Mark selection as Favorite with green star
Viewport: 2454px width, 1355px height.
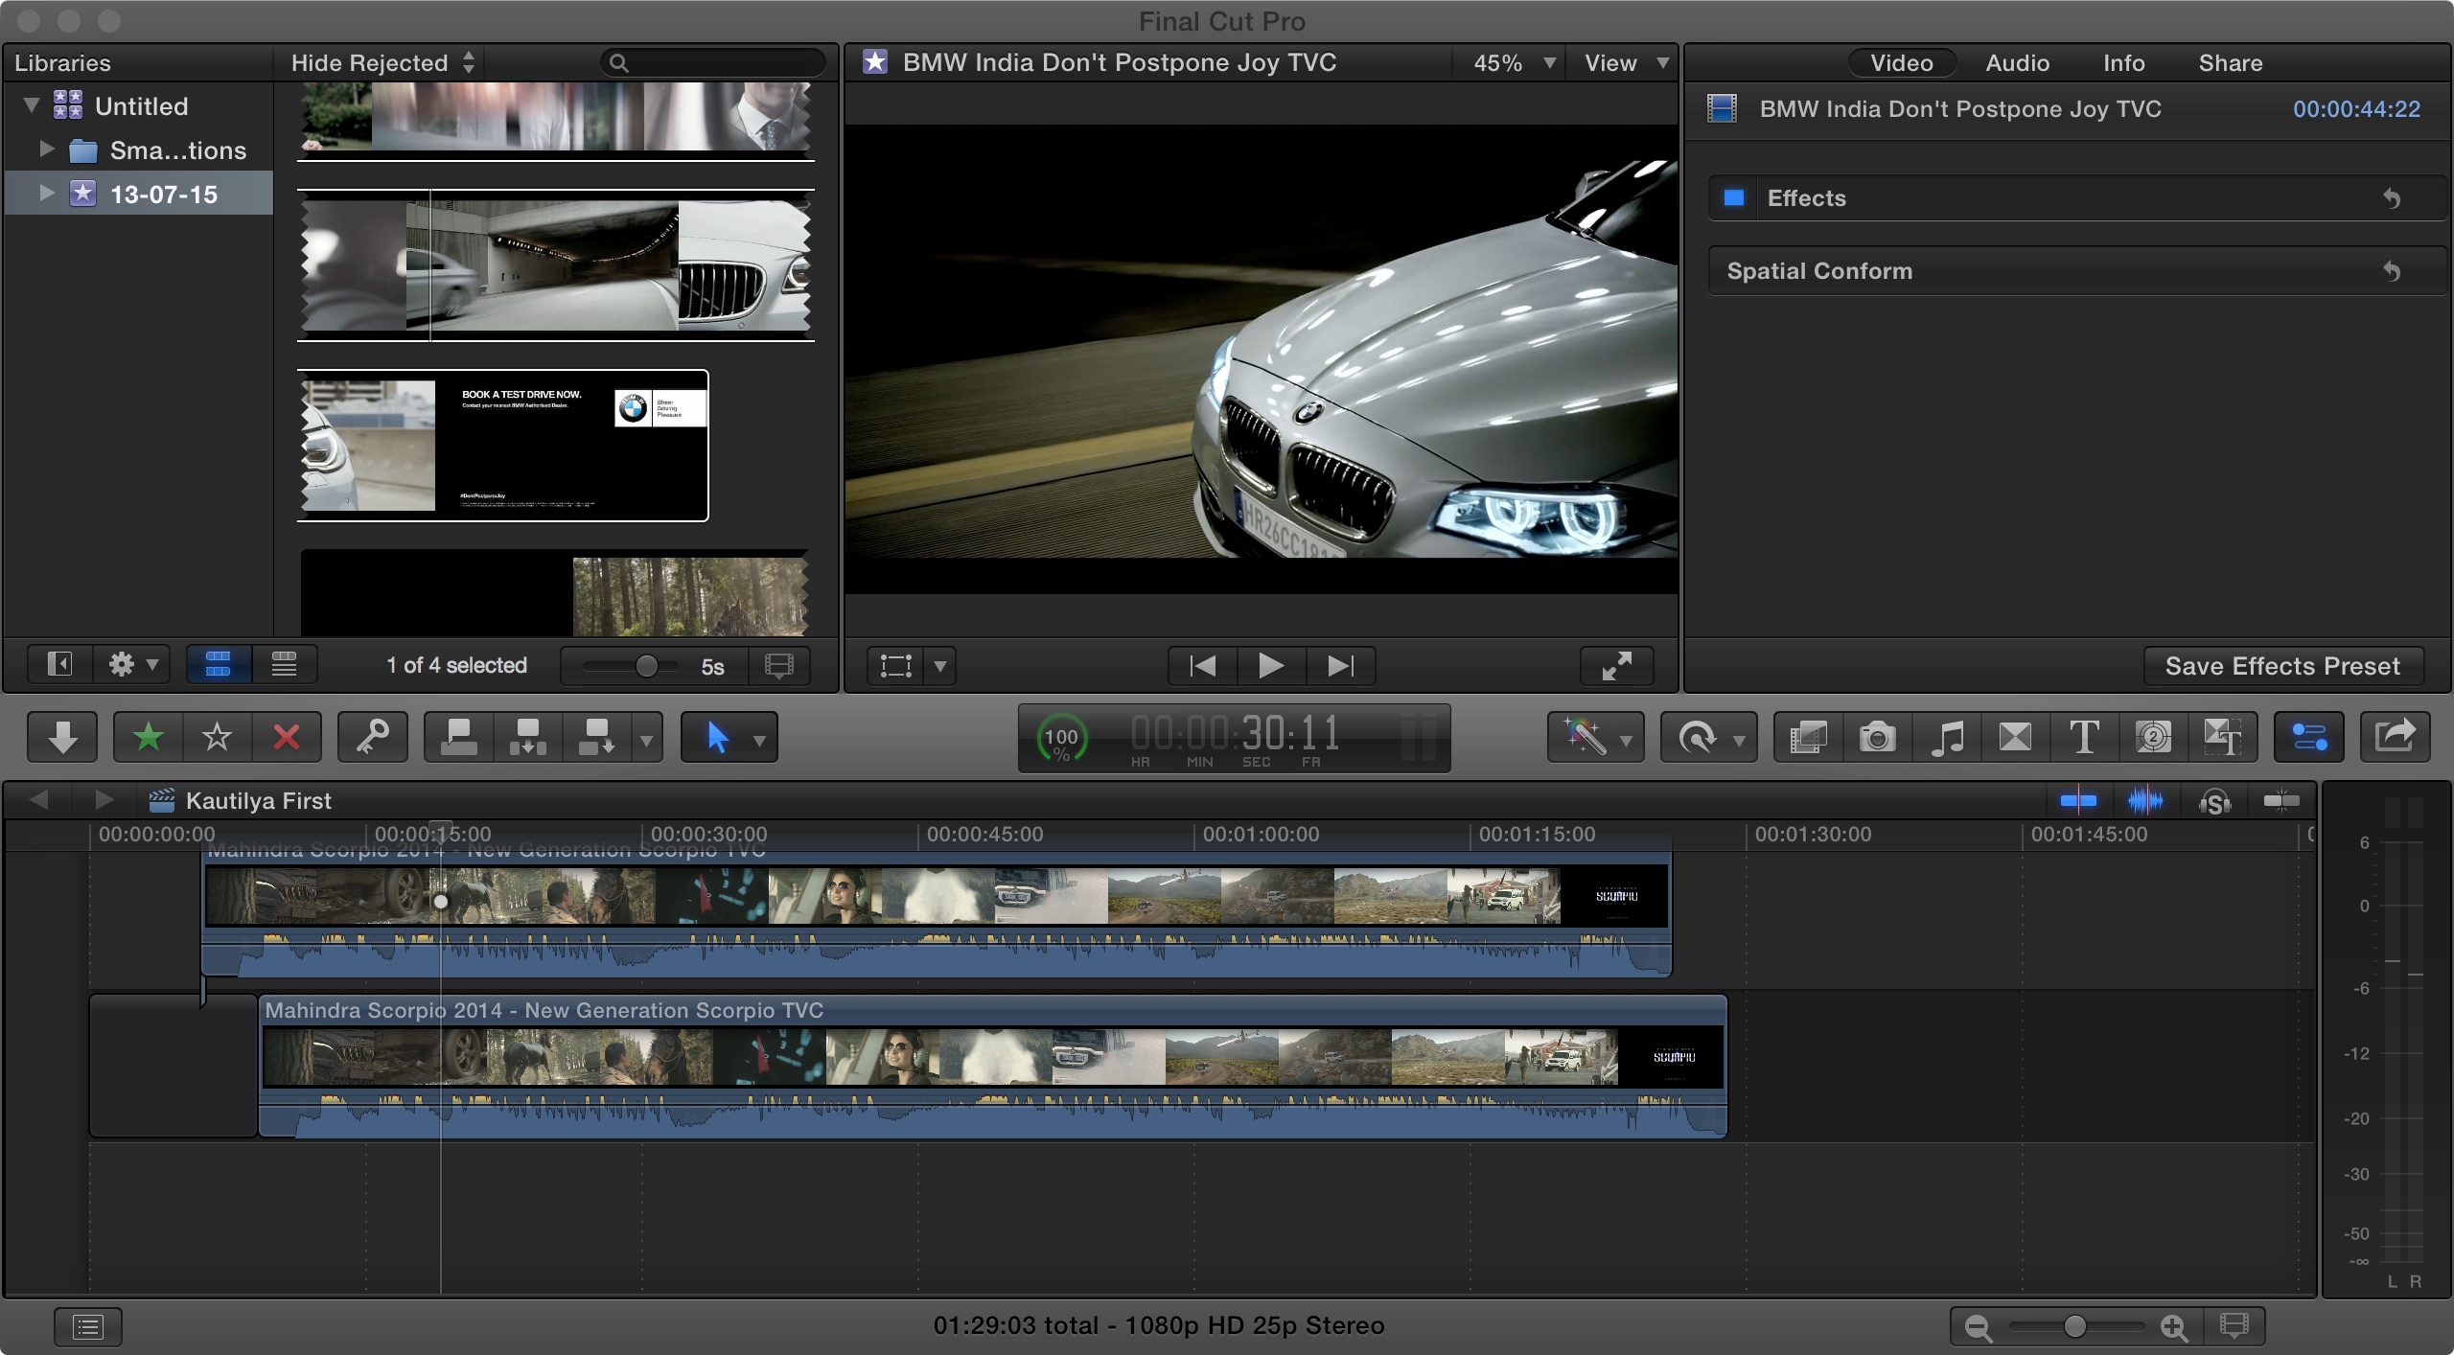(x=148, y=737)
